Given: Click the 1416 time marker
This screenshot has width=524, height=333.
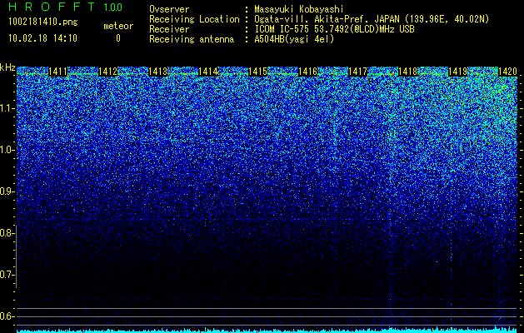Looking at the screenshot, I should 307,72.
